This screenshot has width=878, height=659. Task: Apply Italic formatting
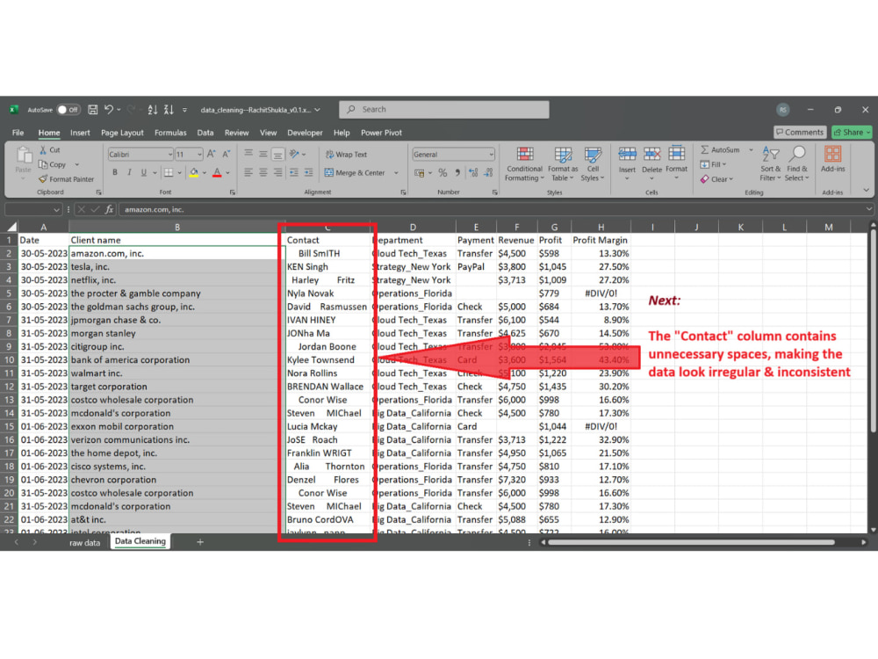(x=129, y=172)
